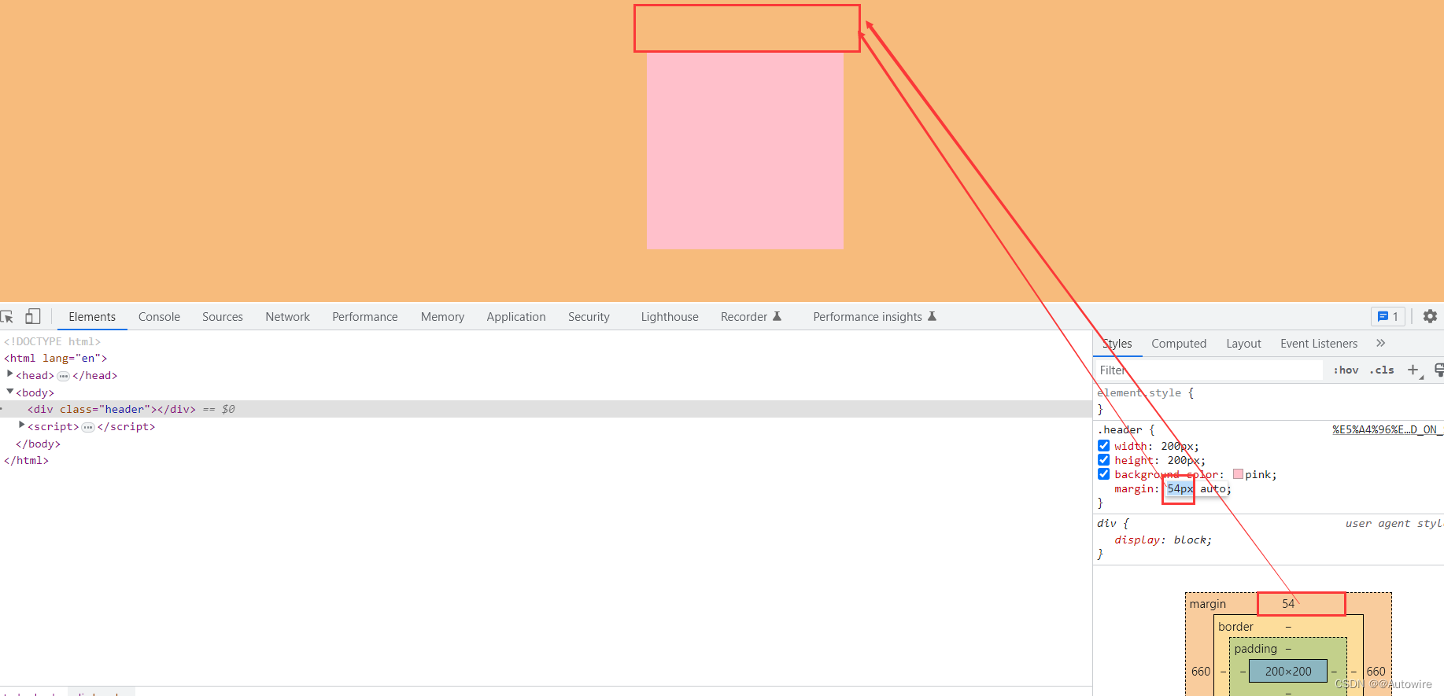Show more Styles pane tabs chevron

click(x=1380, y=343)
